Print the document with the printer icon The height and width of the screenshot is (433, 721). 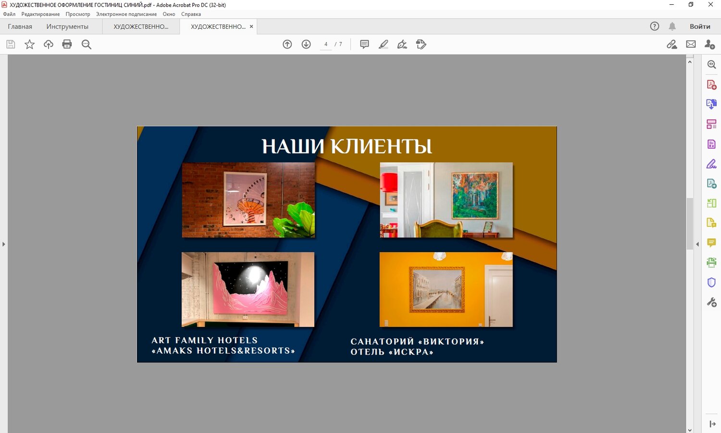(x=67, y=44)
